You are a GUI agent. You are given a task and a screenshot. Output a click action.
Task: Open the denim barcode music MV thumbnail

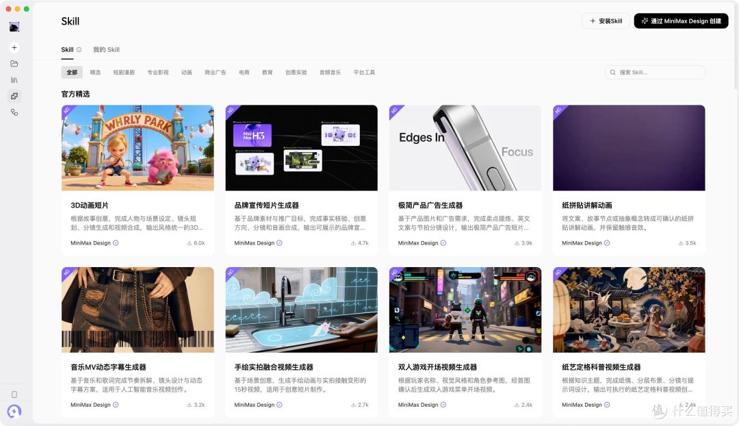(138, 310)
